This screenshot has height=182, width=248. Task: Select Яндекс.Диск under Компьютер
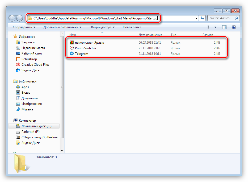click(x=30, y=143)
